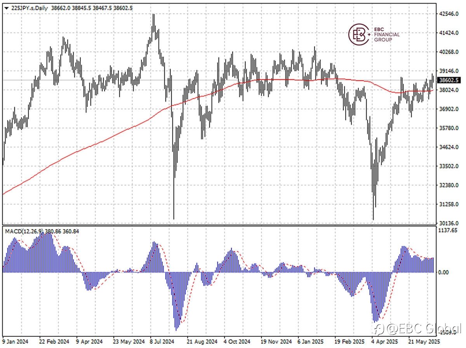Click the 35780.0 price axis label
This screenshot has width=466, height=348.
click(449, 128)
